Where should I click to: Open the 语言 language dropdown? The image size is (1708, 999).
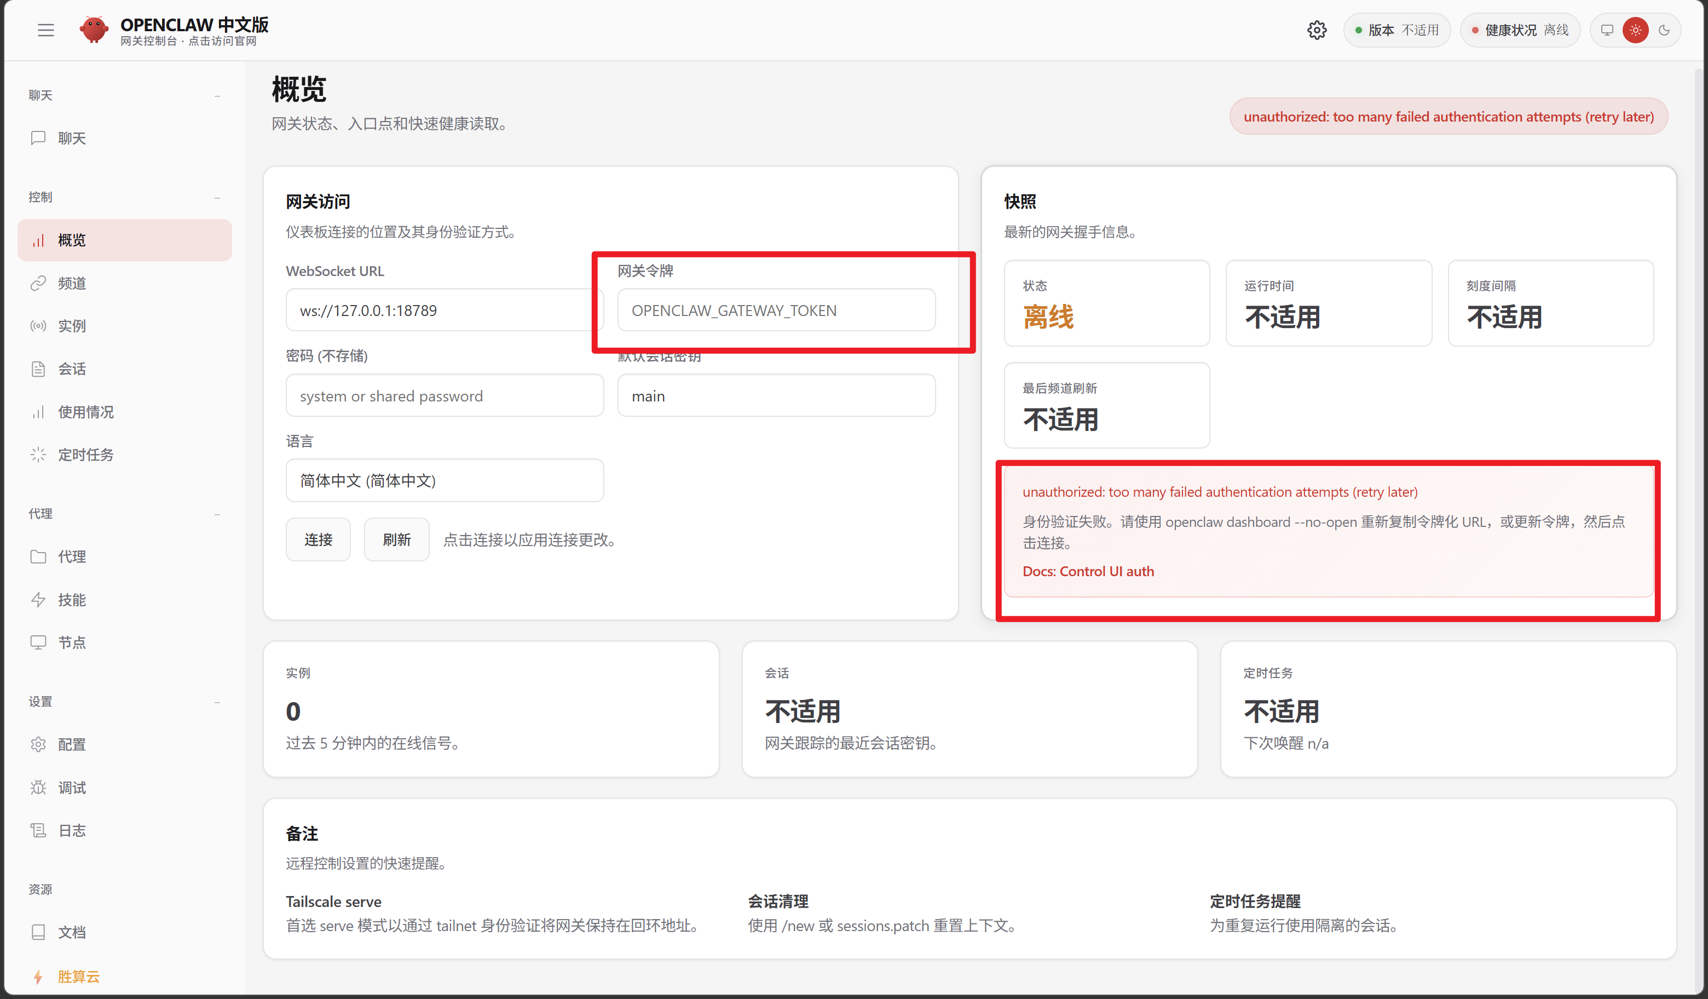tap(444, 480)
